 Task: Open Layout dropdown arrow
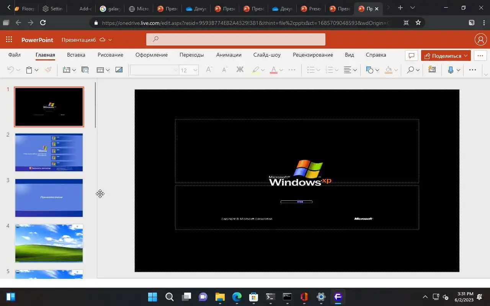coord(108,70)
